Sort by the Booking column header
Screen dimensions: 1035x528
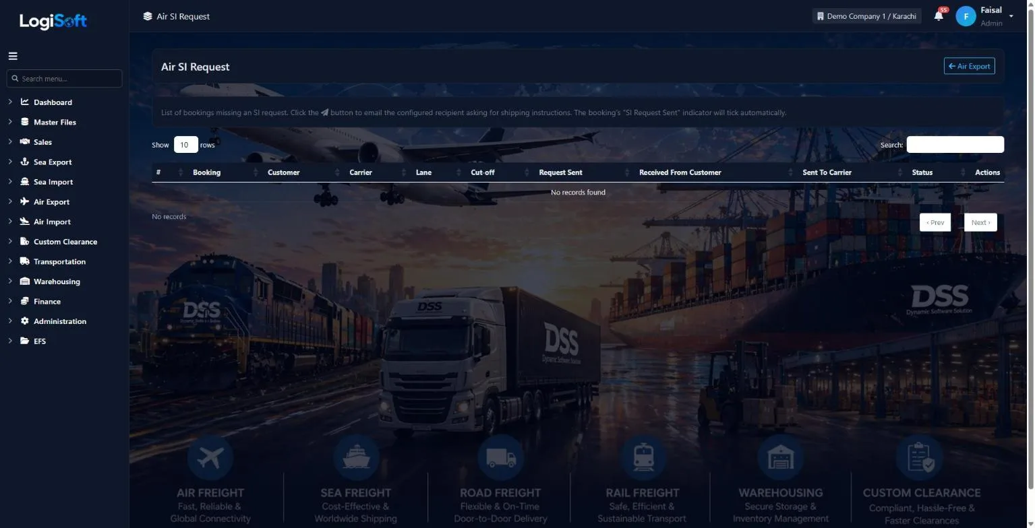[206, 172]
